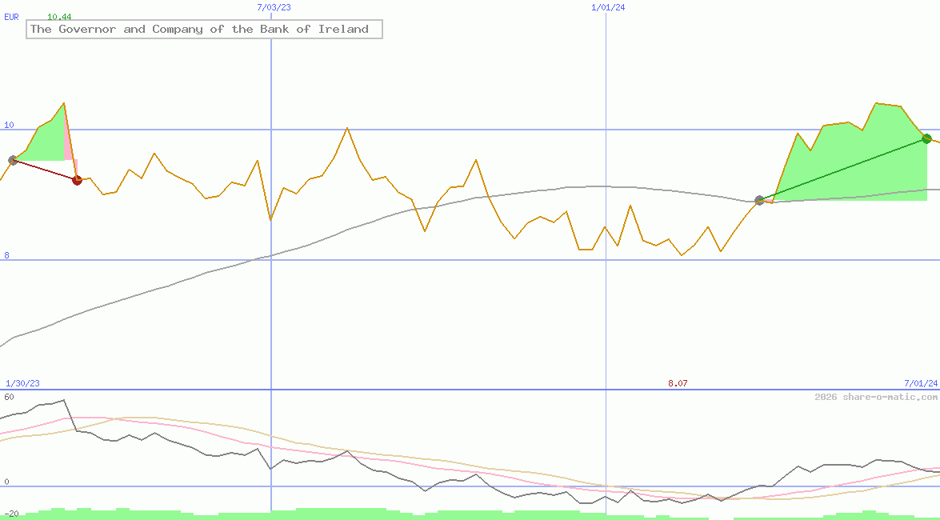Viewport: 940px width, 520px height.
Task: Click the -20 indicator axis label
Action: [11, 514]
